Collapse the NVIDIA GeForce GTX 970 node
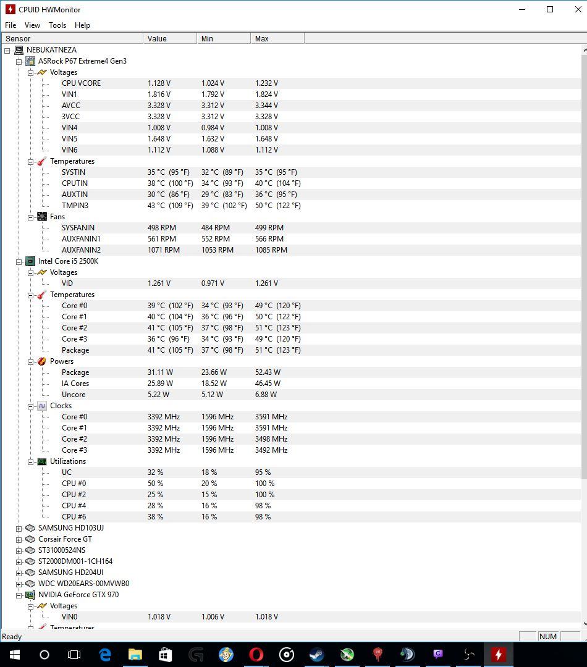Image resolution: width=587 pixels, height=667 pixels. [x=19, y=595]
